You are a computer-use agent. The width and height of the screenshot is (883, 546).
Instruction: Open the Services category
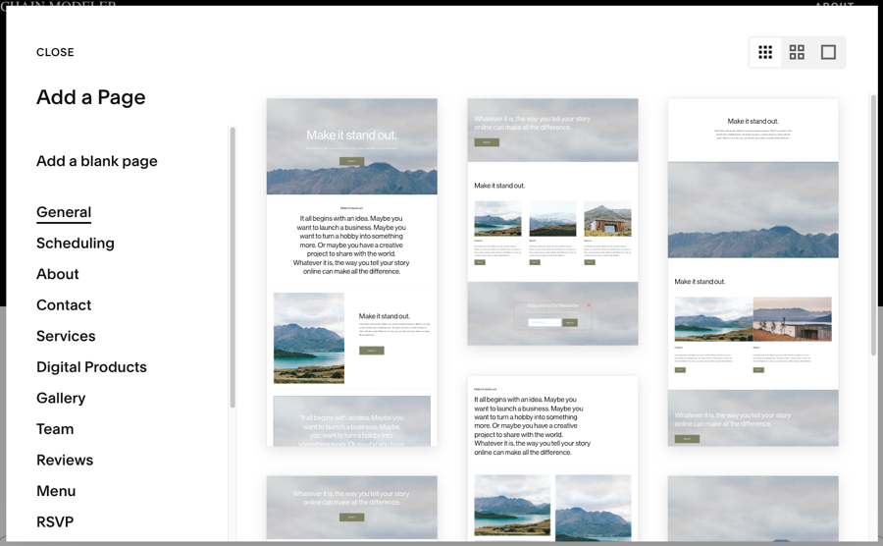[x=66, y=336]
